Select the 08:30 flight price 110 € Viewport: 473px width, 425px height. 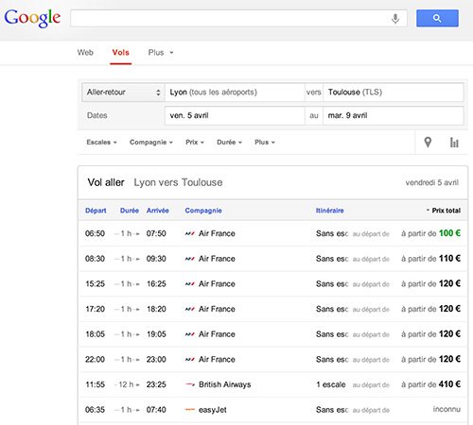click(x=449, y=259)
